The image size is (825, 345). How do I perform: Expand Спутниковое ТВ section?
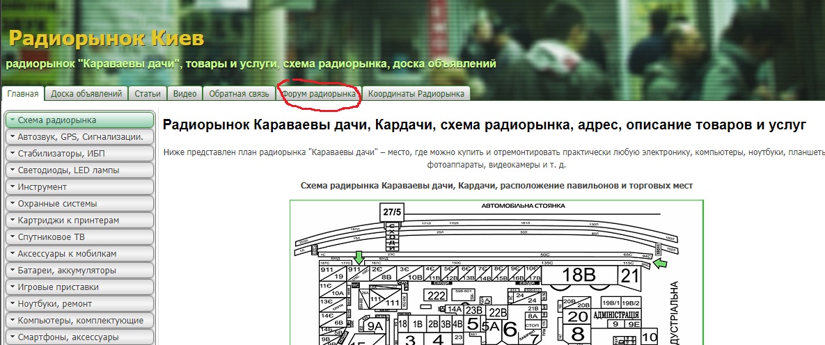pyautogui.click(x=79, y=237)
